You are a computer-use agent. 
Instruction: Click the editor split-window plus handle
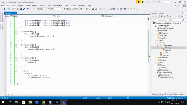pos(148,19)
